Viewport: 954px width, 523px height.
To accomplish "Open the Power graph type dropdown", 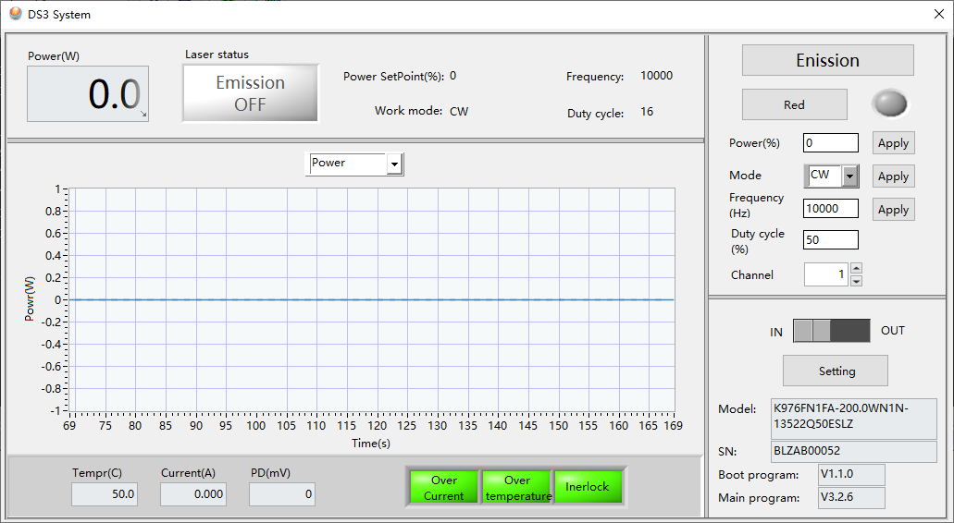I will (395, 164).
